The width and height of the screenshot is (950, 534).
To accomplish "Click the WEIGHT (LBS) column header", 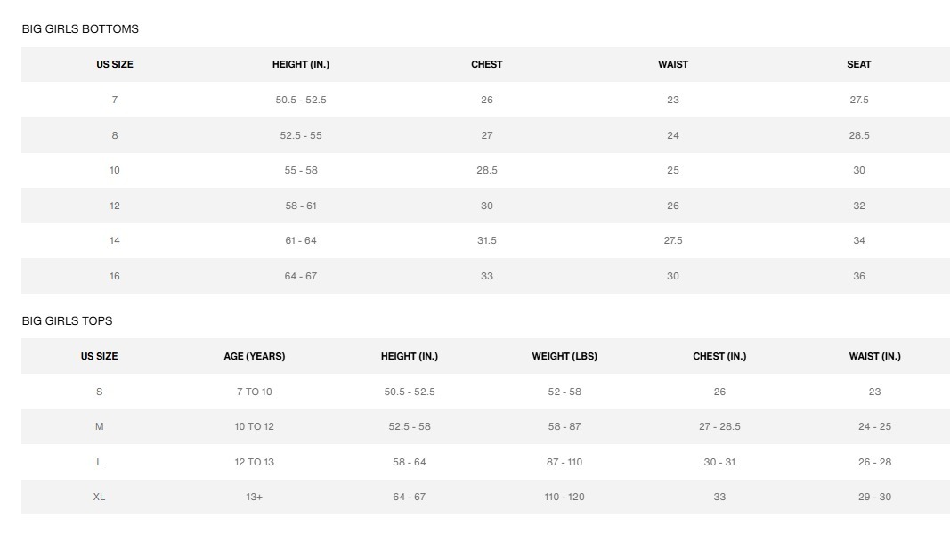I will pyautogui.click(x=564, y=357).
